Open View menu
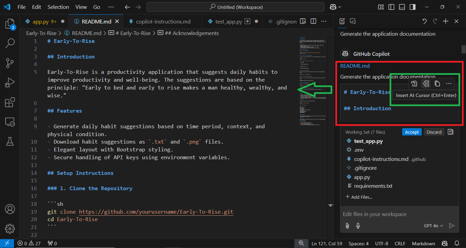The image size is (466, 248). tap(81, 7)
